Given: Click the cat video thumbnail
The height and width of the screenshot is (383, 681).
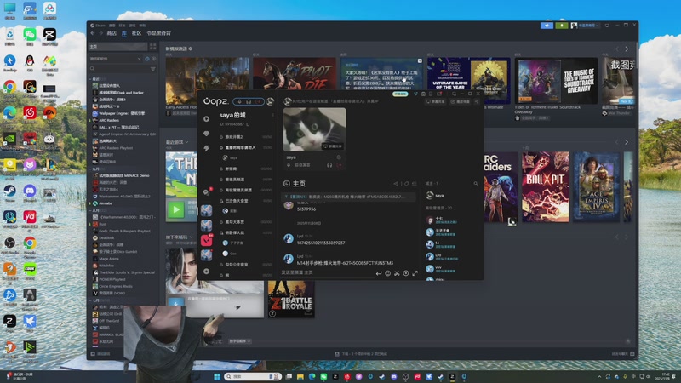Looking at the screenshot, I should [314, 129].
